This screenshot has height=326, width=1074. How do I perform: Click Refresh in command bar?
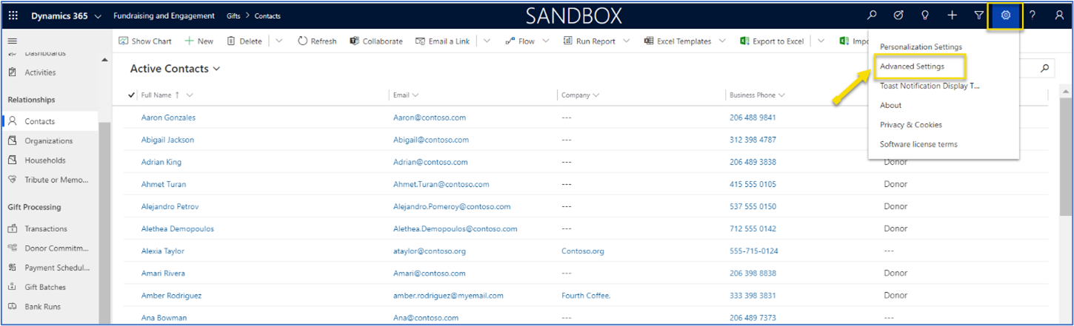[317, 41]
